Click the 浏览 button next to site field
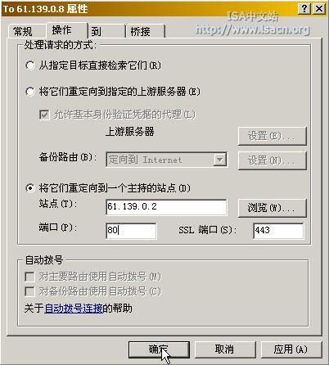This screenshot has width=329, height=365. point(272,208)
